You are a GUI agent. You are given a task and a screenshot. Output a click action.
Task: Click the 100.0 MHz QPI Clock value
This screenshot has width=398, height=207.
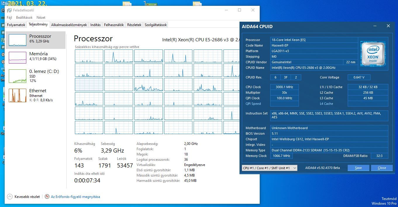[x=285, y=98]
